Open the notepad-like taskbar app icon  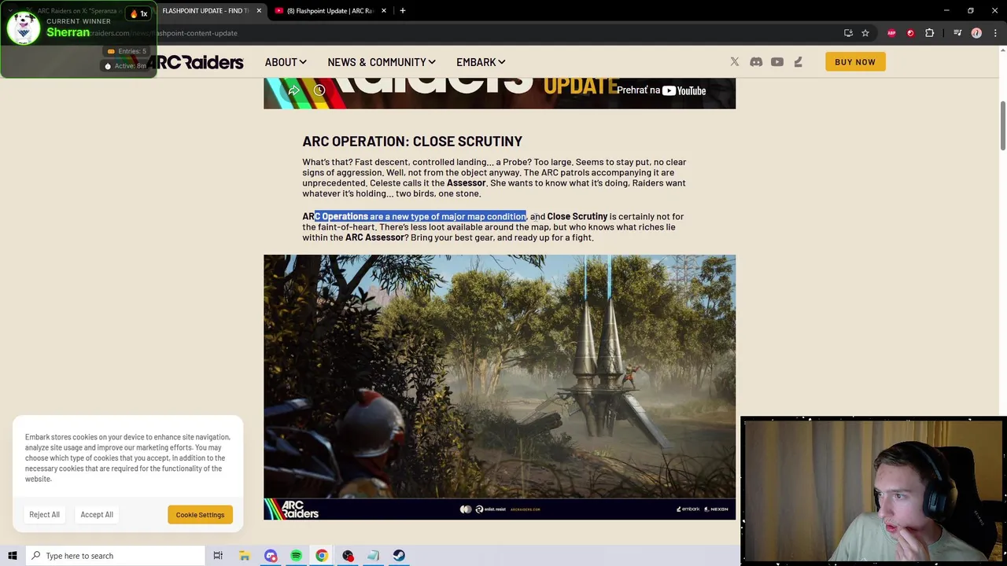(373, 556)
